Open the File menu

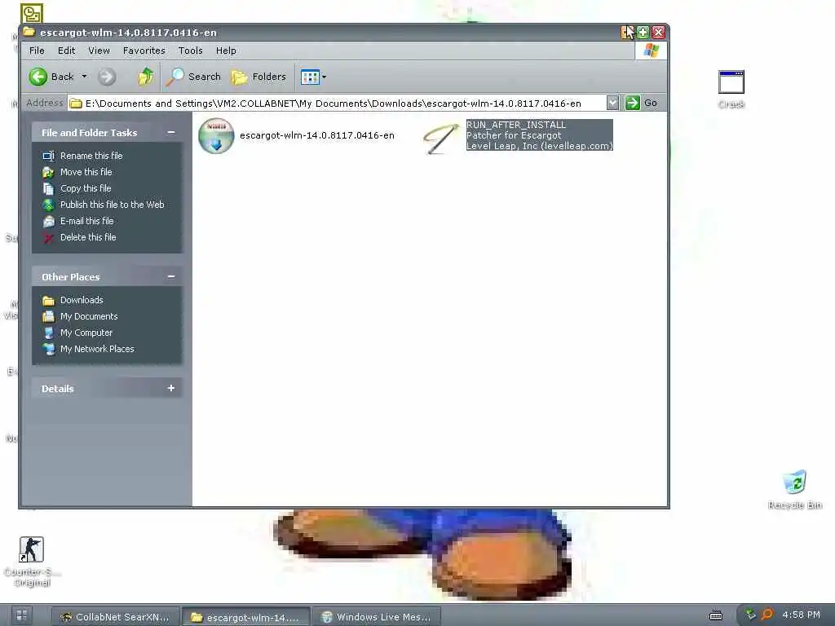[x=37, y=51]
